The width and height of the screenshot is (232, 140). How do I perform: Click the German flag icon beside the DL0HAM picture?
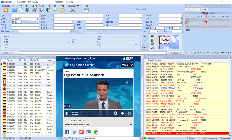(152, 37)
